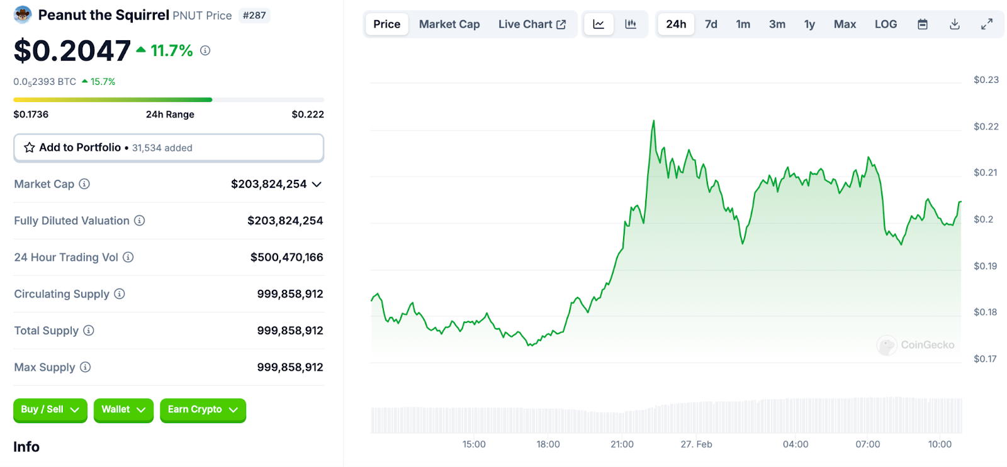Click the $0.23 y-axis label
Screen dimensions: 1007x467
[986, 80]
